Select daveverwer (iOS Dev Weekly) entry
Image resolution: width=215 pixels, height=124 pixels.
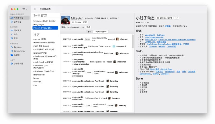[45, 67]
